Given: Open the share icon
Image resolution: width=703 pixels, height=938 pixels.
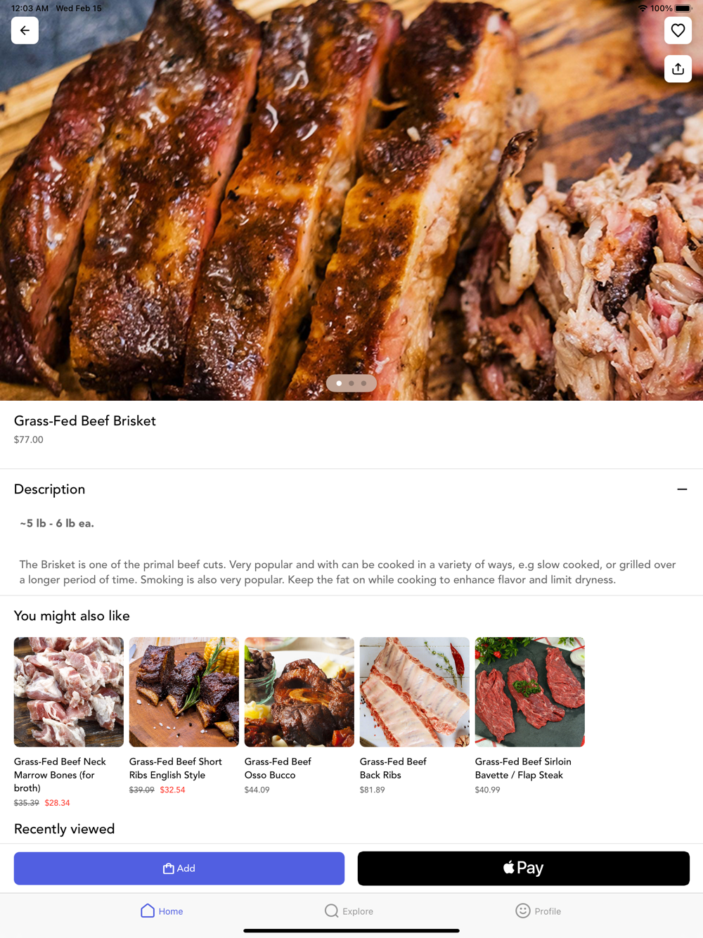Looking at the screenshot, I should tap(678, 69).
